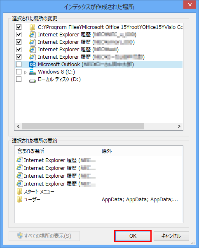Click the ユーザー folder icon in summary

point(19,200)
